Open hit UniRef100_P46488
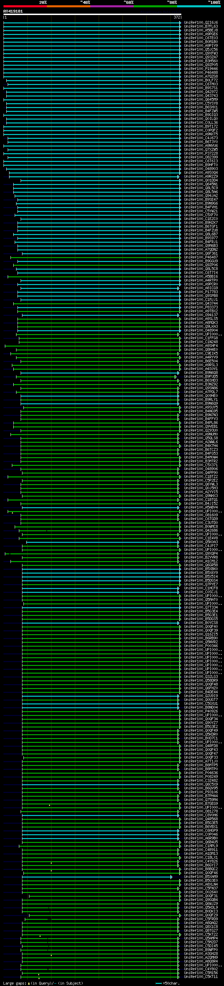Viewport: 224px width, 986px height. (201, 73)
